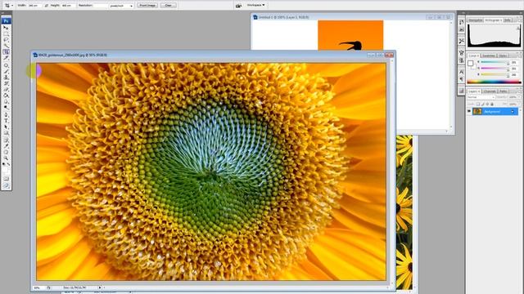This screenshot has width=524, height=294.
Task: Select the Clone Stamp tool
Action: tap(6, 78)
